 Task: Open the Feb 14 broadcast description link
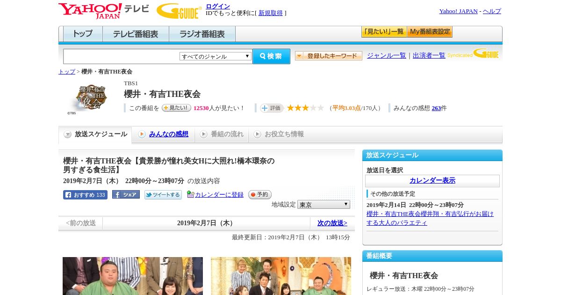click(430, 218)
